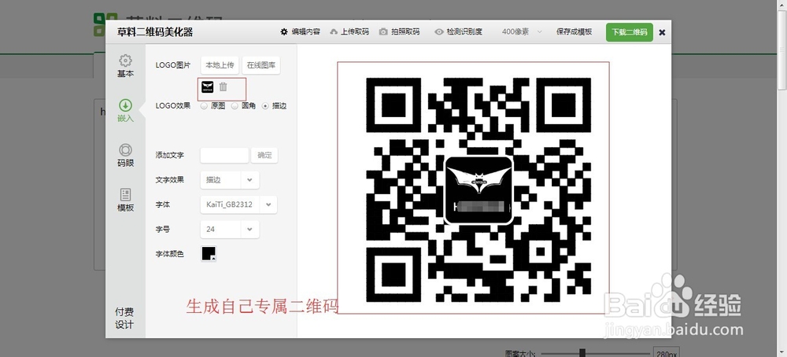Click the gear icon beside 编辑内容
787x357 pixels.
pyautogui.click(x=284, y=31)
